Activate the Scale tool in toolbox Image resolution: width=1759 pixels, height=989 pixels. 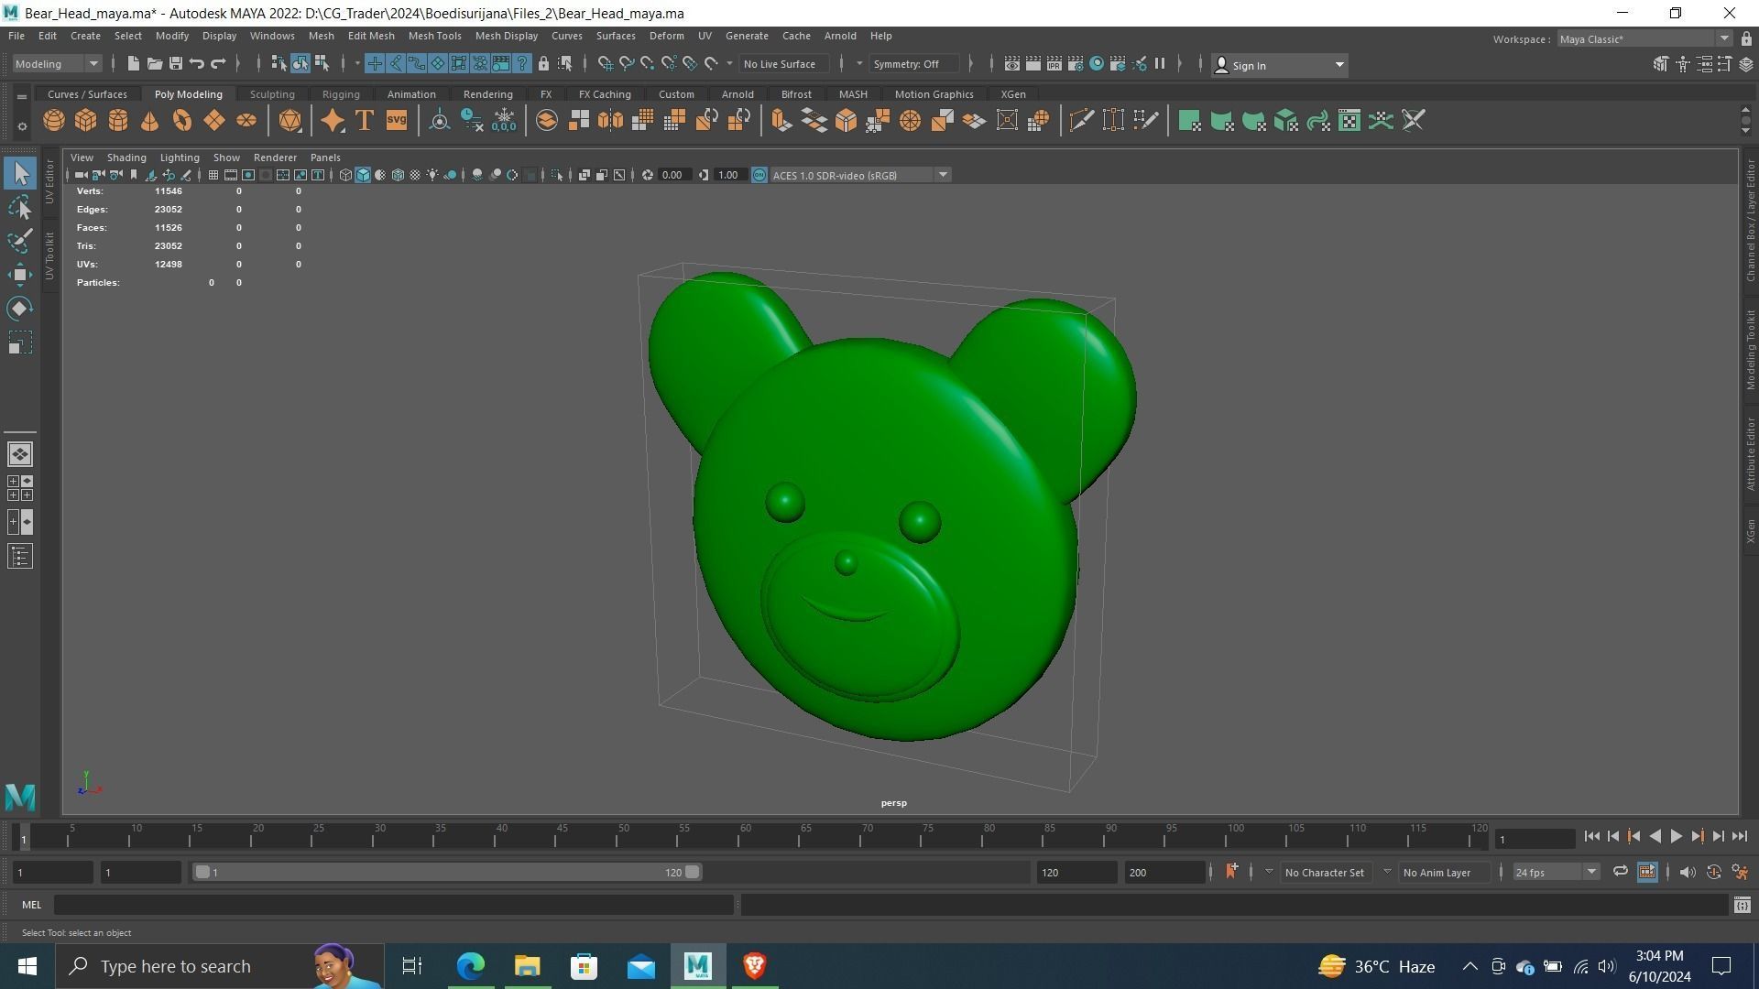(x=20, y=342)
